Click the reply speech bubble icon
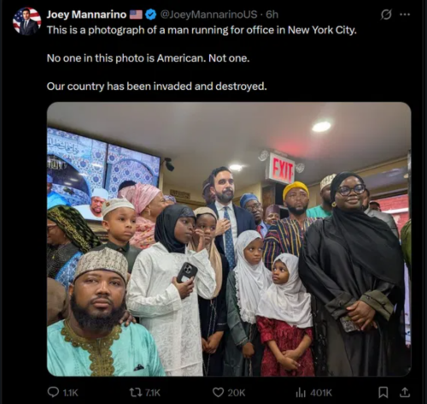Viewport: 427px width, 404px height. click(x=53, y=392)
